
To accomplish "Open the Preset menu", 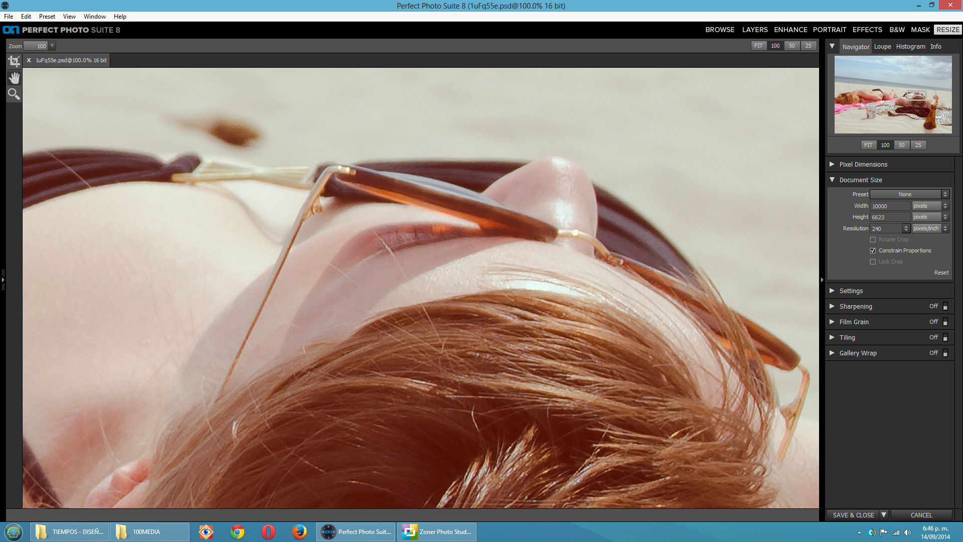I will tap(47, 17).
